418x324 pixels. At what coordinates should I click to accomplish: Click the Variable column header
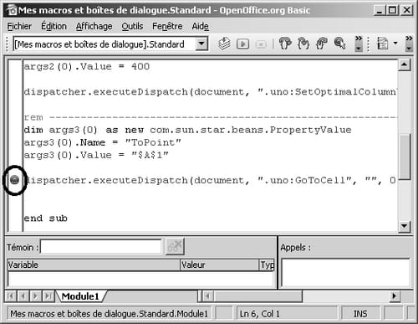94,265
